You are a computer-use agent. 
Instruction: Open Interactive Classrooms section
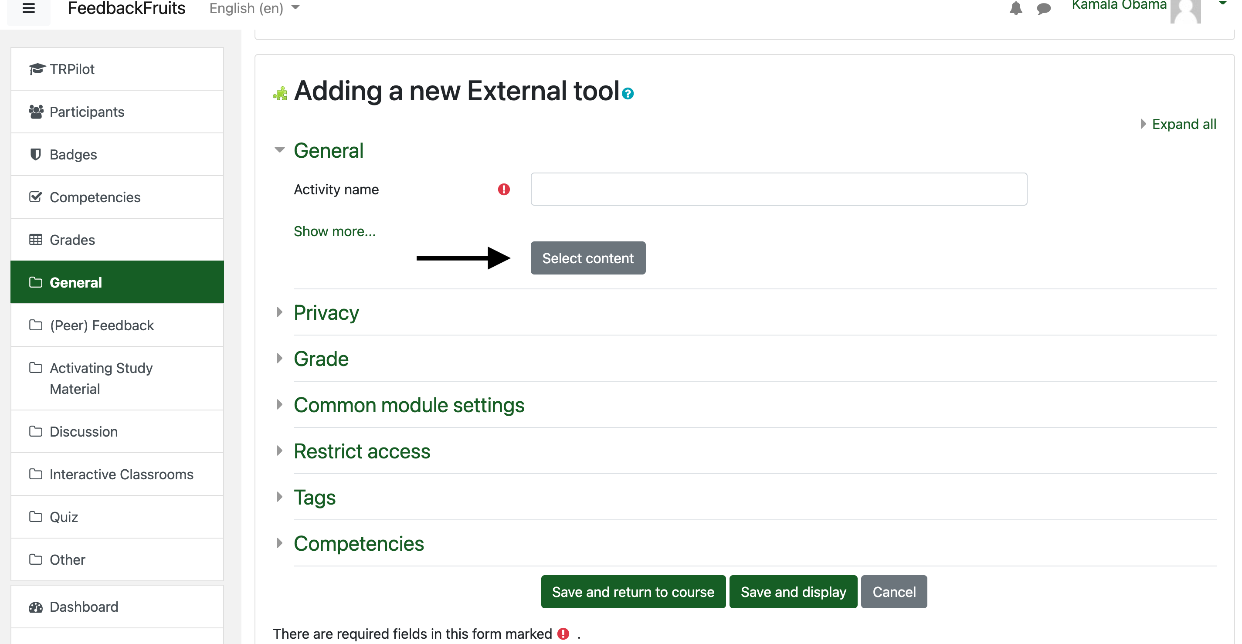coord(122,475)
